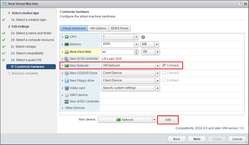Click the checkmark beside 2a Select a name and folder

pyautogui.click(x=4, y=33)
